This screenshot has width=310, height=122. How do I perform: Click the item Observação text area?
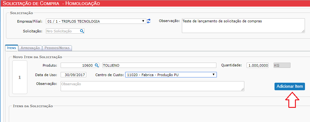[x=152, y=86]
